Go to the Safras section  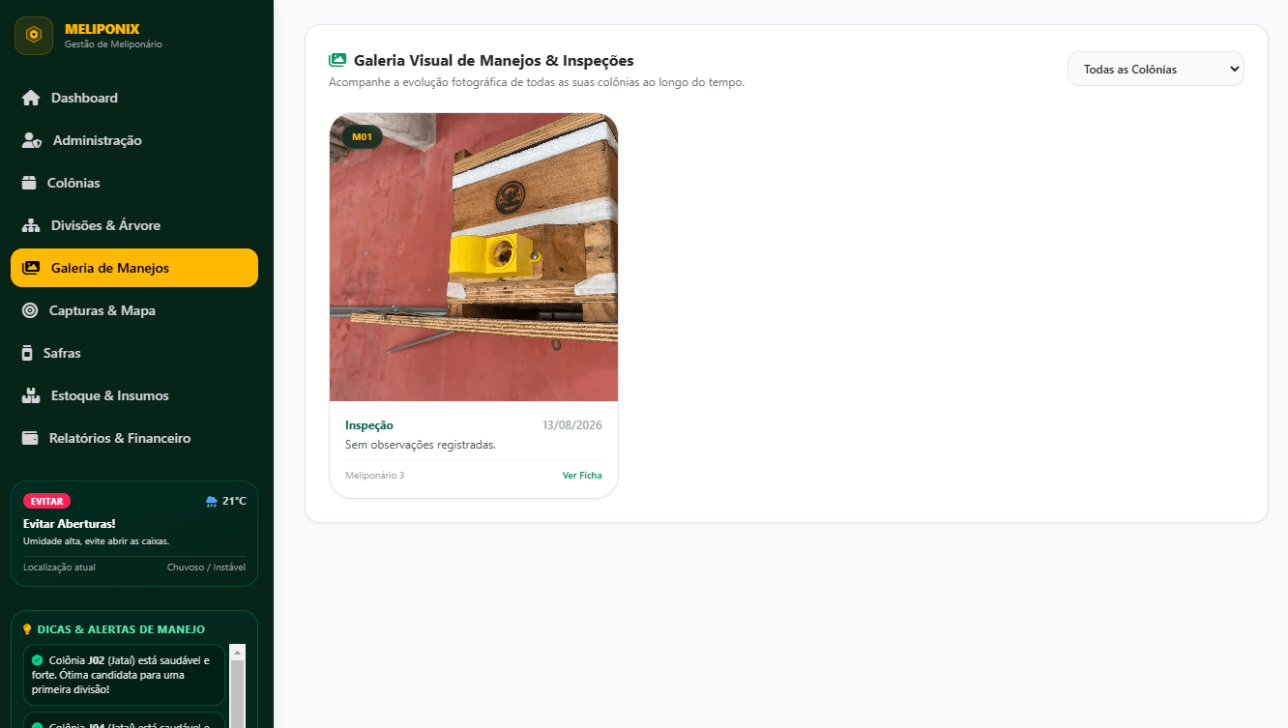[134, 353]
